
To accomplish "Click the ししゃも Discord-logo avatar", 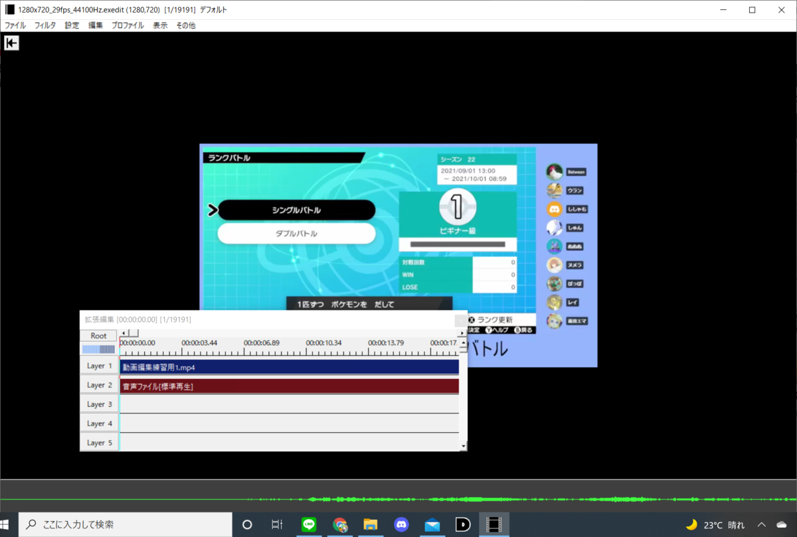I will (x=555, y=209).
